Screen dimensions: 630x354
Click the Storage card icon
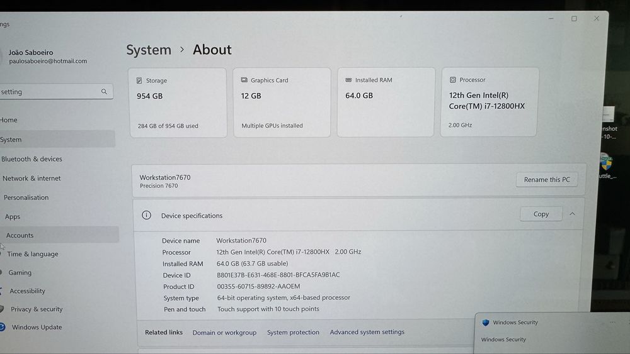click(x=139, y=80)
